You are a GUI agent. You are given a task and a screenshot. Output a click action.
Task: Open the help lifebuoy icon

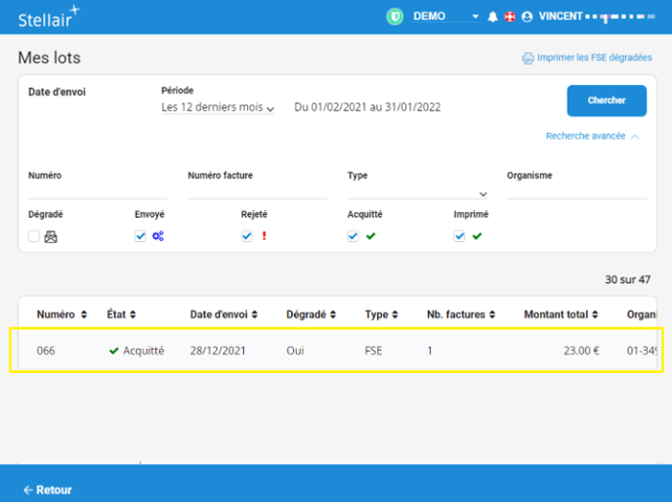tap(509, 17)
